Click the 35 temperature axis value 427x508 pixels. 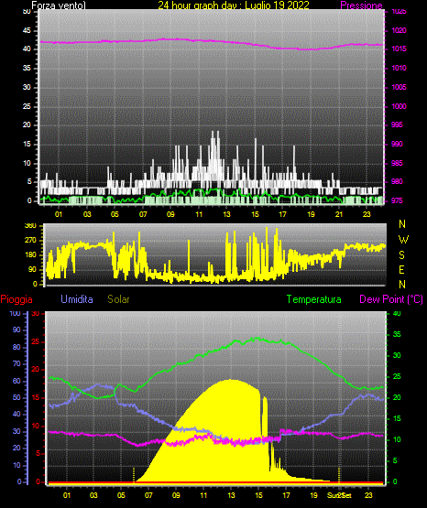coord(397,334)
